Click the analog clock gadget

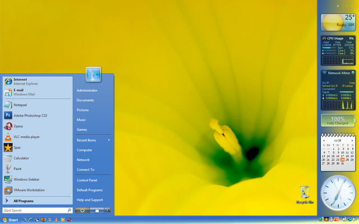pyautogui.click(x=338, y=193)
